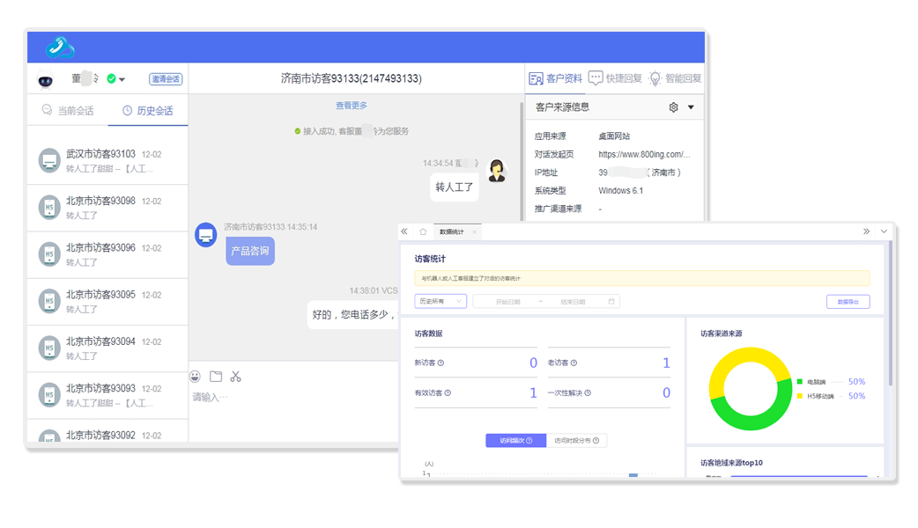
Task: Click the calendar icon in date range field
Action: tap(611, 302)
